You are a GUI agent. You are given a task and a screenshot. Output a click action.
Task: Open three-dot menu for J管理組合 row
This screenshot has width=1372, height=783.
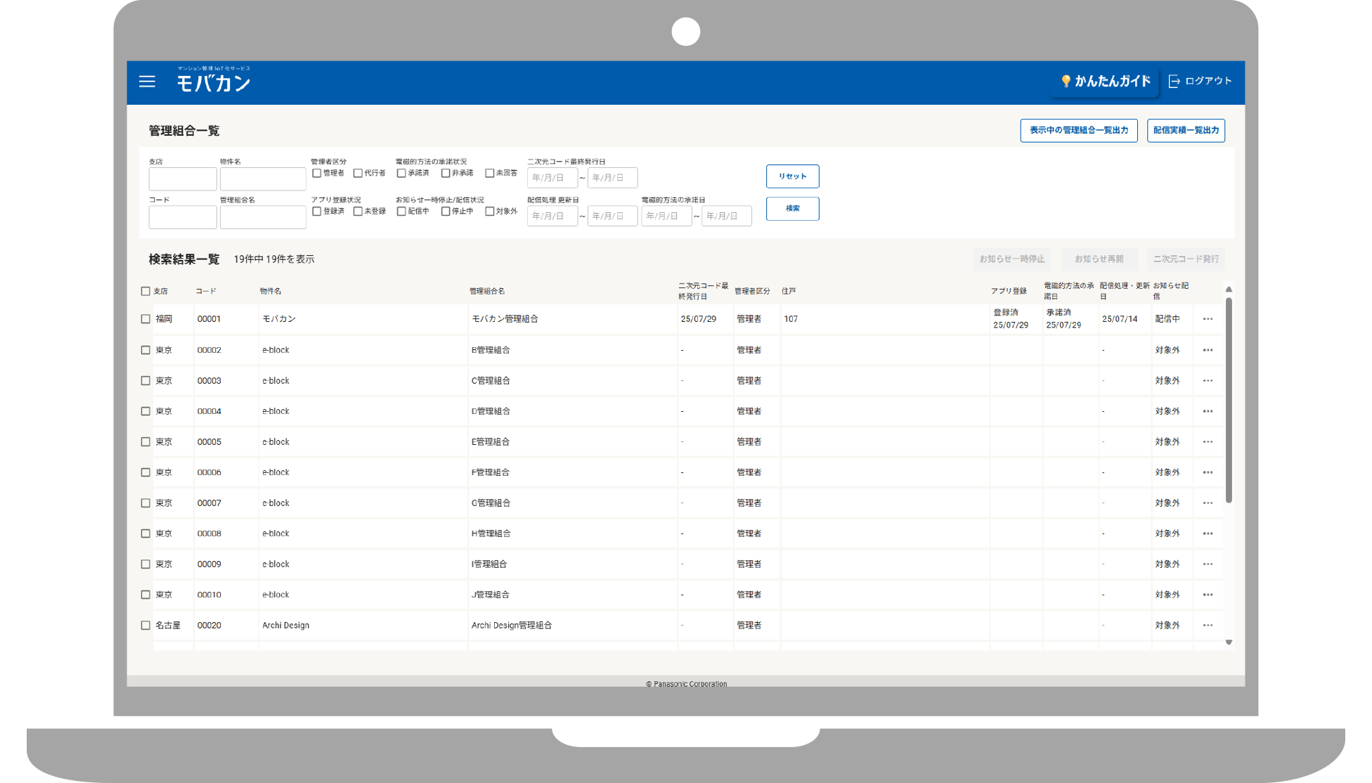[1208, 595]
